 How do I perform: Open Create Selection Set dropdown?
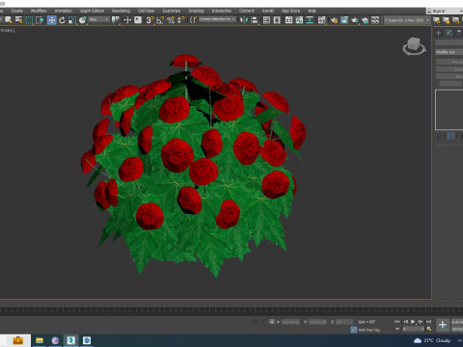pos(217,19)
